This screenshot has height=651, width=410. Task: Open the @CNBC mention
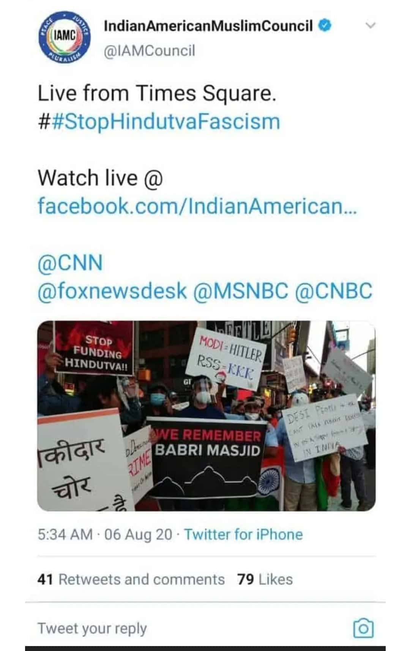click(x=334, y=291)
